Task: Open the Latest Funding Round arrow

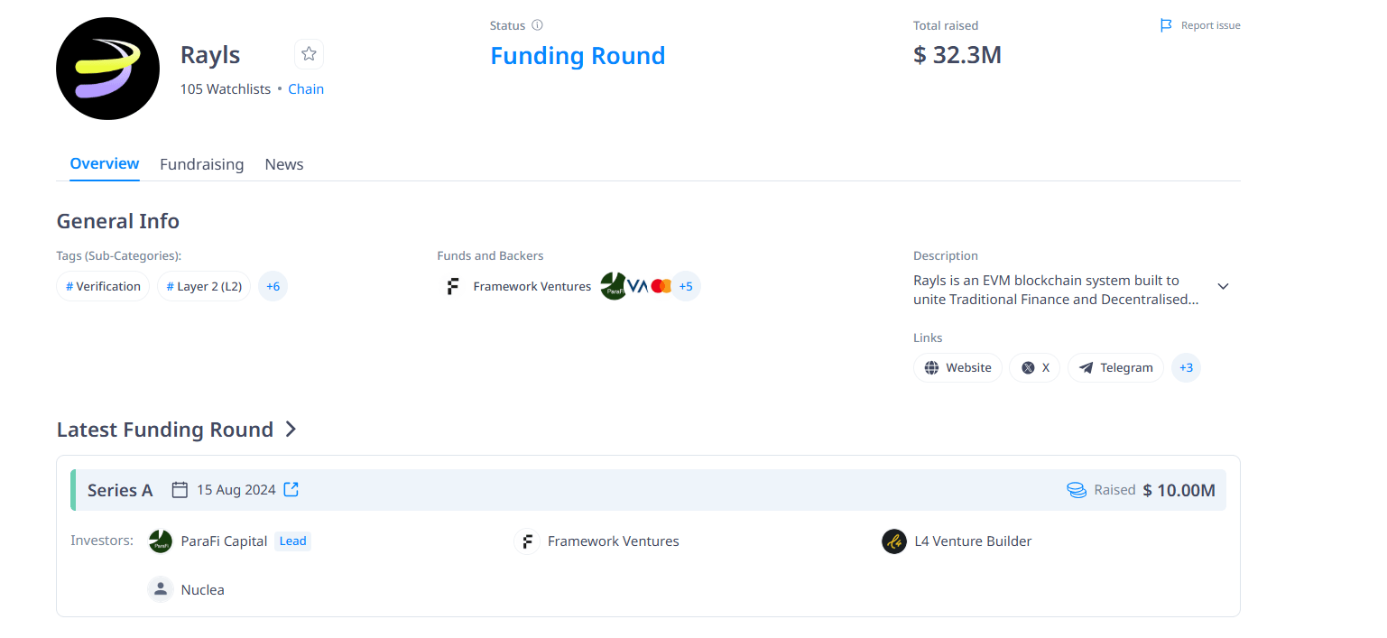Action: click(291, 430)
